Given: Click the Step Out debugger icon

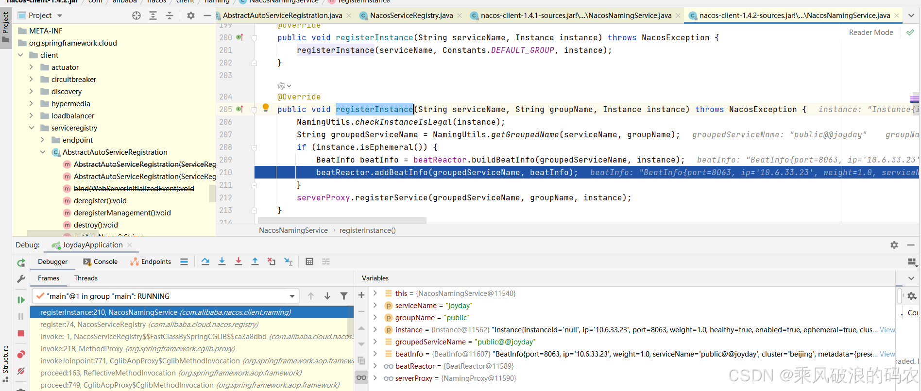Looking at the screenshot, I should tap(255, 261).
